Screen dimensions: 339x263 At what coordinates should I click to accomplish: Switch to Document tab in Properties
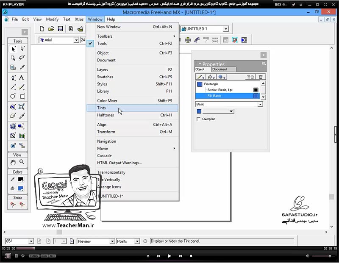click(x=224, y=69)
